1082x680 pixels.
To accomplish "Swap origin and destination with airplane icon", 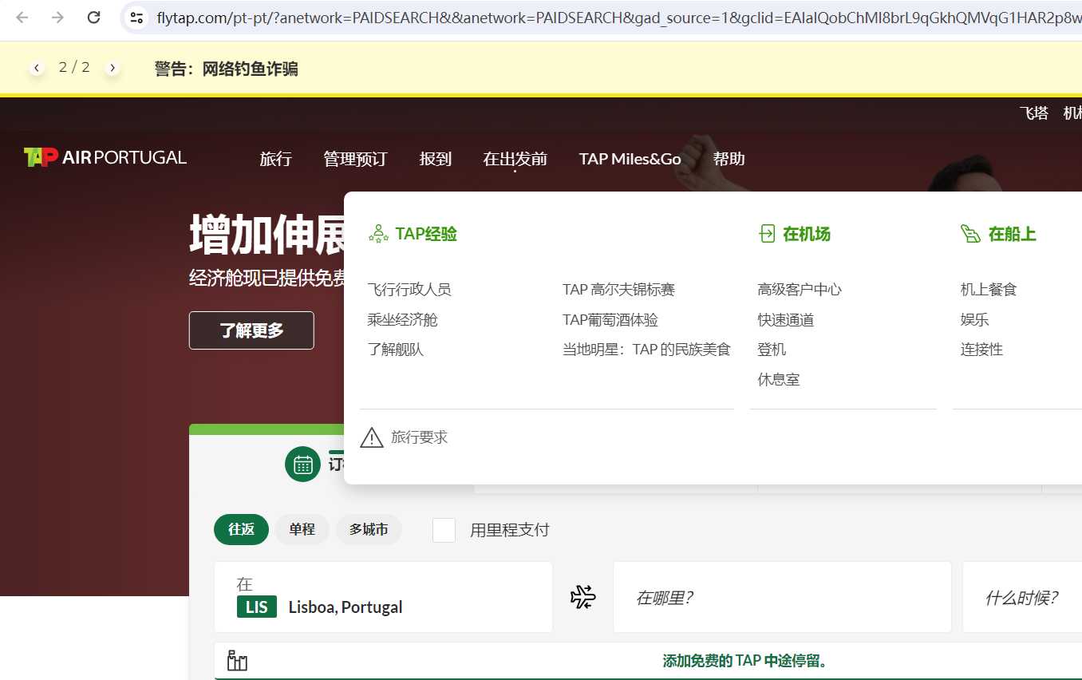I will click(x=583, y=597).
